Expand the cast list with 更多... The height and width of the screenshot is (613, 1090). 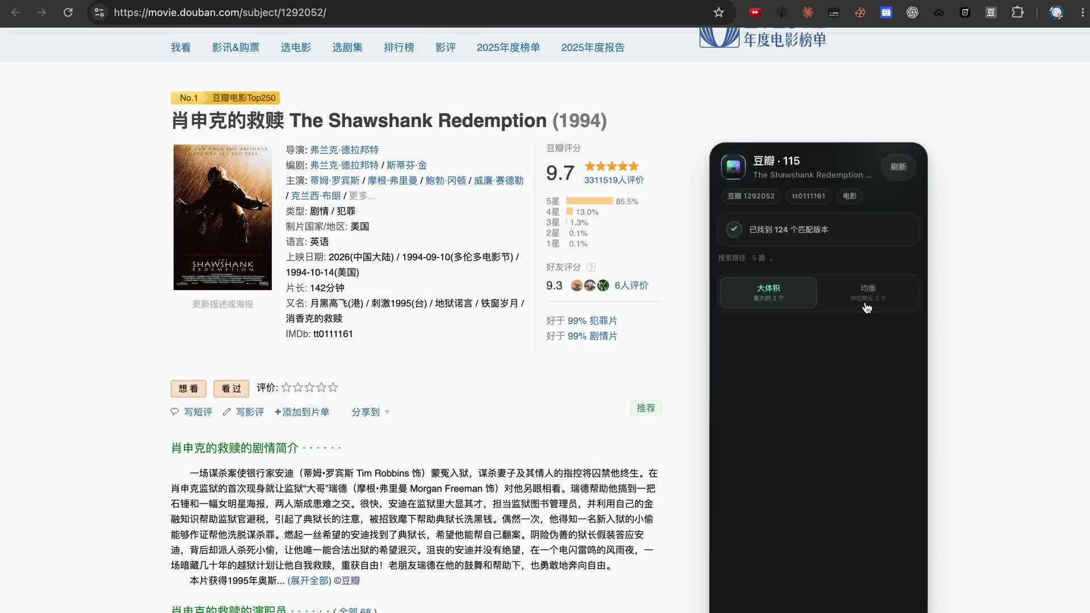pyautogui.click(x=362, y=196)
